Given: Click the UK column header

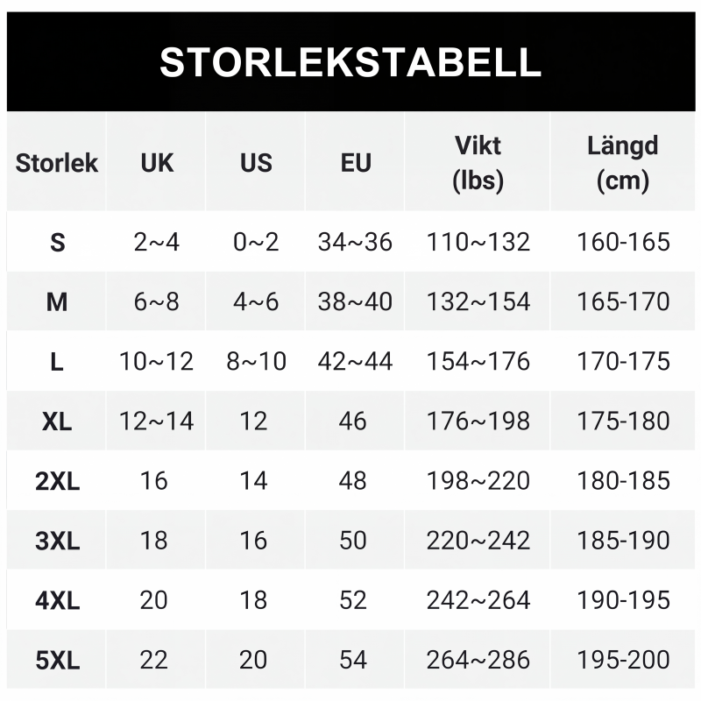Looking at the screenshot, I should click(157, 162).
